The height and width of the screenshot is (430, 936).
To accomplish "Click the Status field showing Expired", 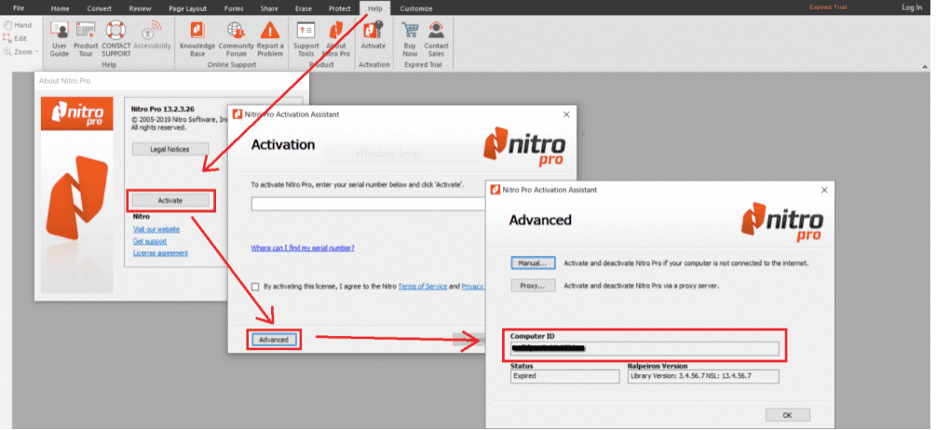I will pyautogui.click(x=565, y=376).
